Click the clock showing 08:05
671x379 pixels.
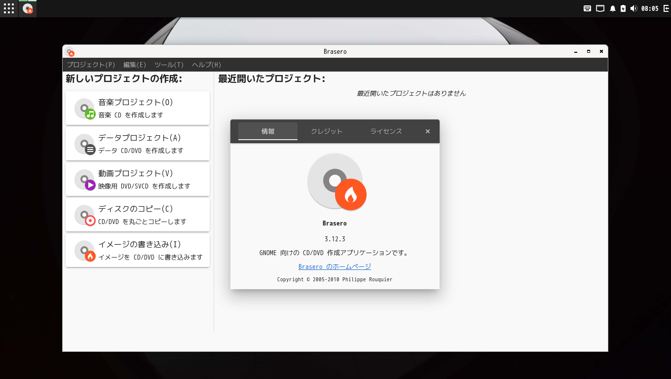pos(650,8)
